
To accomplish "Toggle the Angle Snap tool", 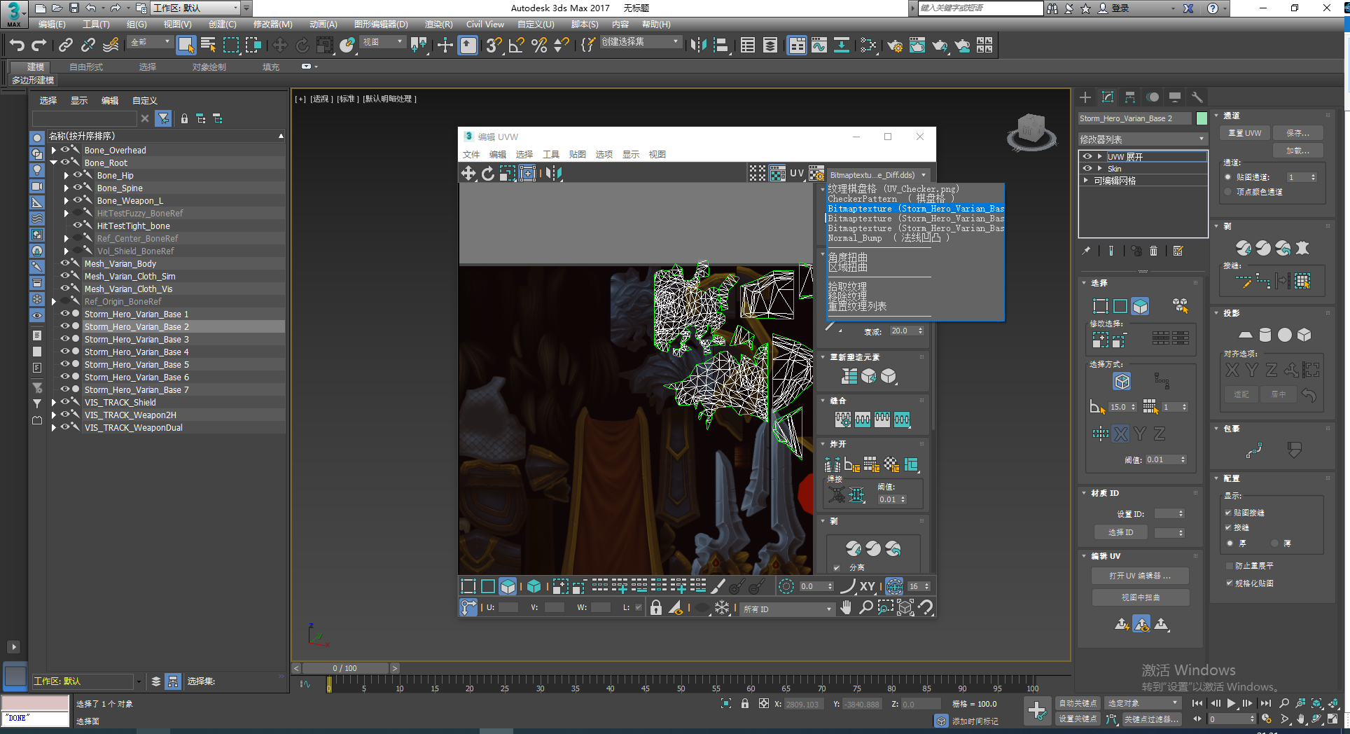I will [517, 46].
